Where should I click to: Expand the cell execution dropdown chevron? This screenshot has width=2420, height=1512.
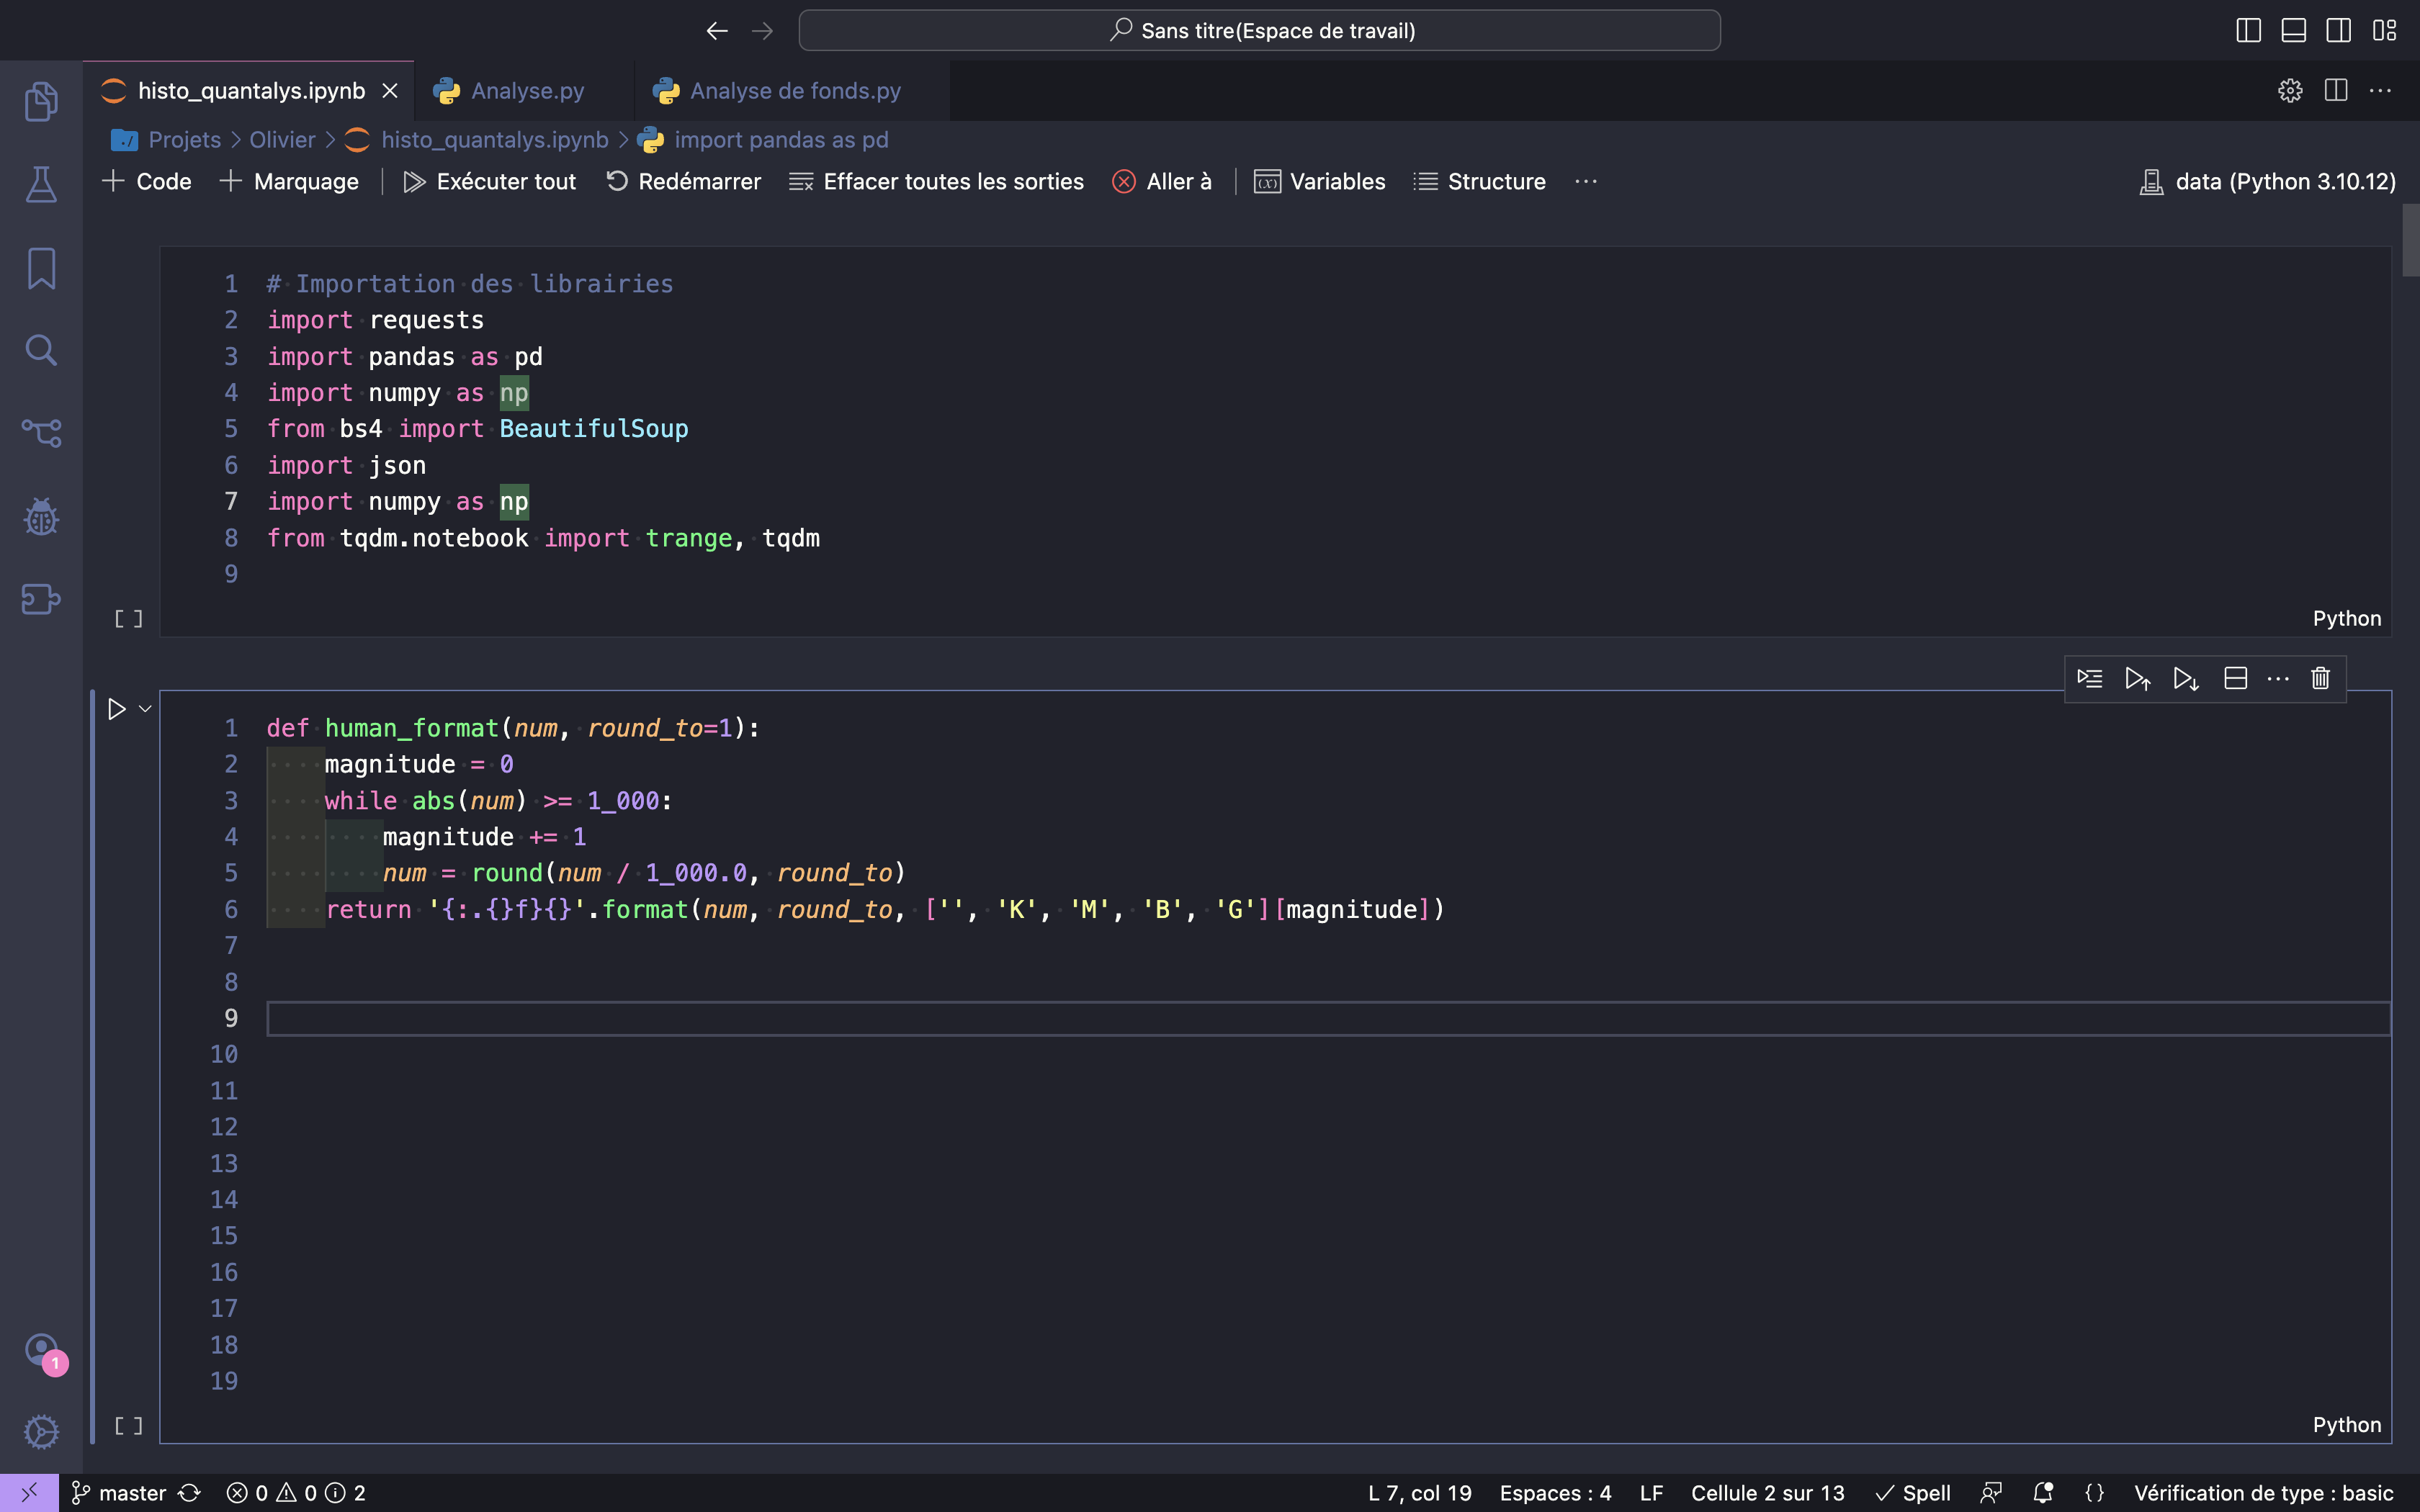(x=144, y=708)
